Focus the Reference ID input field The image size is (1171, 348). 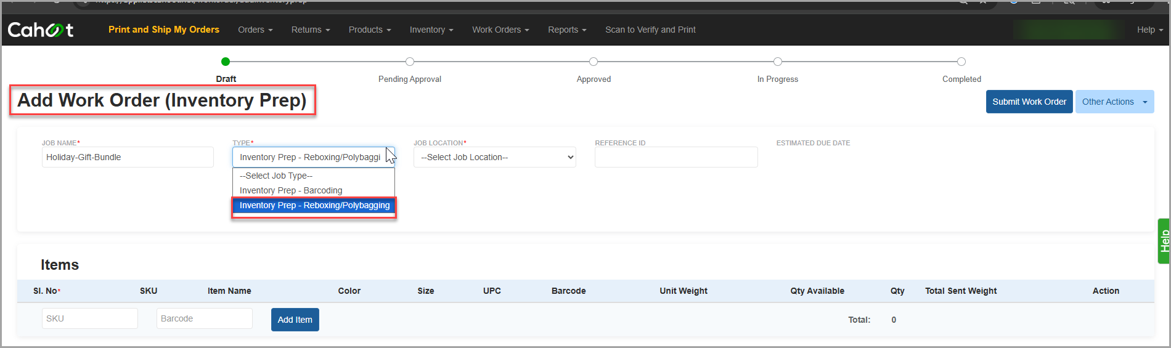point(676,157)
